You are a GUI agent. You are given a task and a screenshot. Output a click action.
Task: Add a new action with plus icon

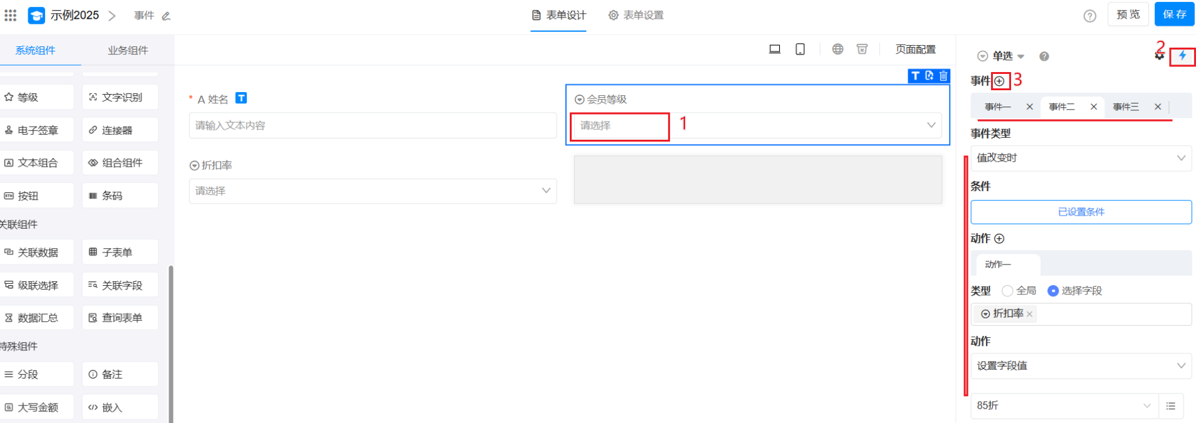[x=1000, y=239]
